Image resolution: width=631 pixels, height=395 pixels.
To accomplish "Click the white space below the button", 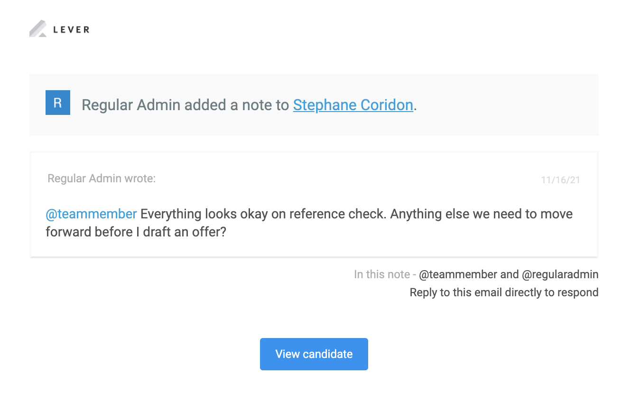I will (314, 385).
